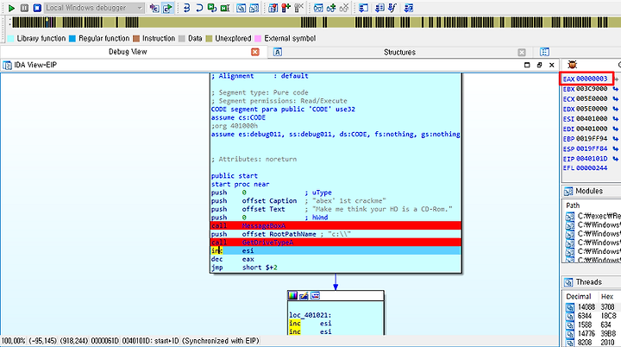Click the call GetDriveTypeA breakpoint line
Screen dimensions: 621x347
[x=336, y=243]
